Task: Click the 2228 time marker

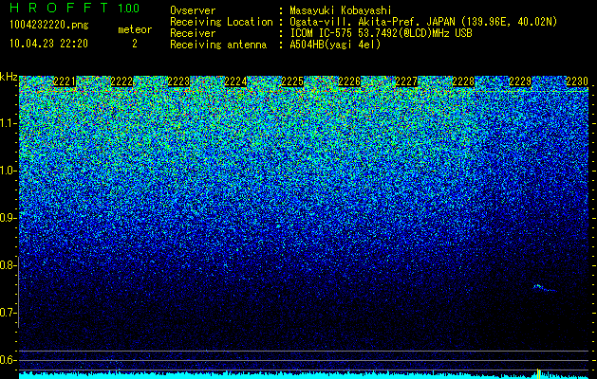Action: [464, 81]
